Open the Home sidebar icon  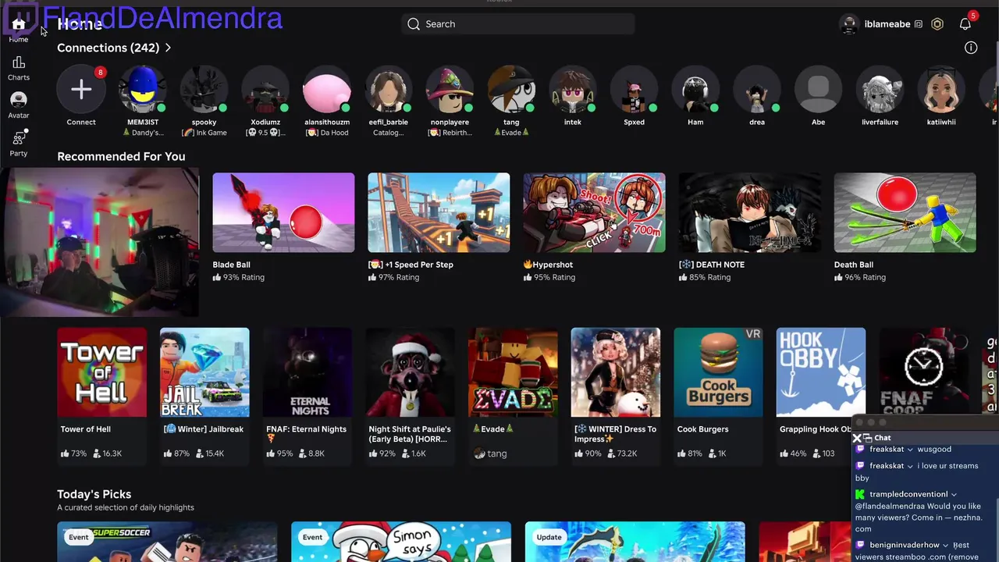pyautogui.click(x=19, y=26)
